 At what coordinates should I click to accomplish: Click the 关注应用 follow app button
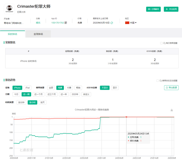click(171, 9)
